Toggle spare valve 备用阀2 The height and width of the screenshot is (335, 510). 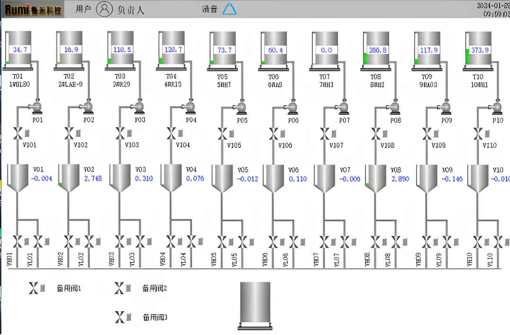(119, 288)
